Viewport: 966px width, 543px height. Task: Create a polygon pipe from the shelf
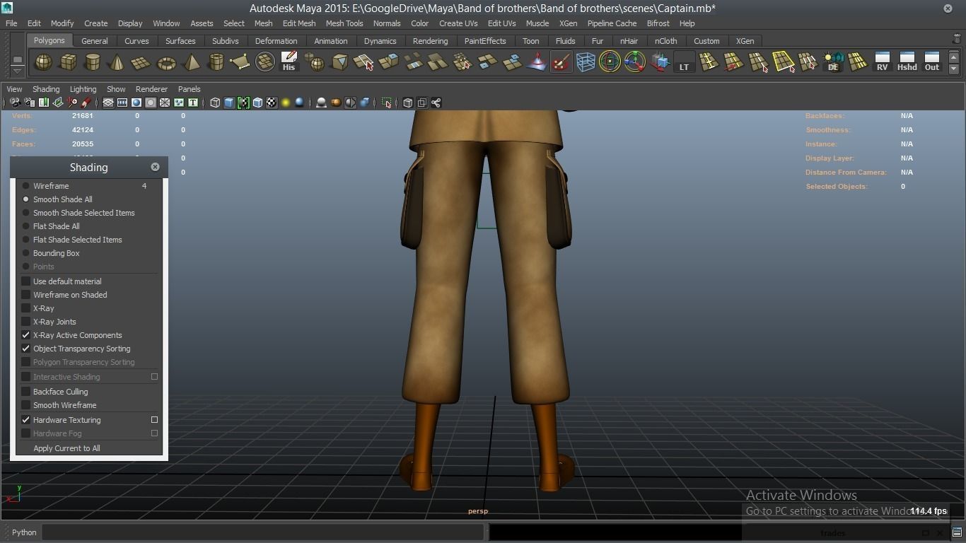tap(216, 62)
